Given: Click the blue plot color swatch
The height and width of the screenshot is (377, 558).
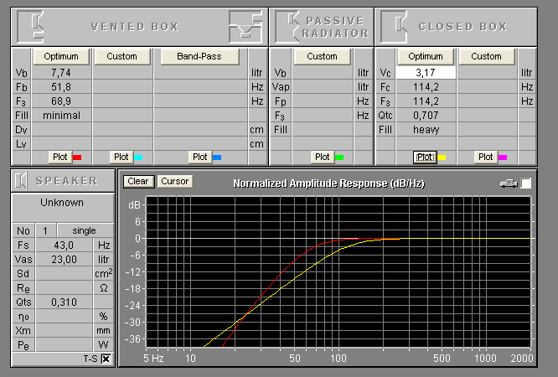Looking at the screenshot, I should (217, 158).
